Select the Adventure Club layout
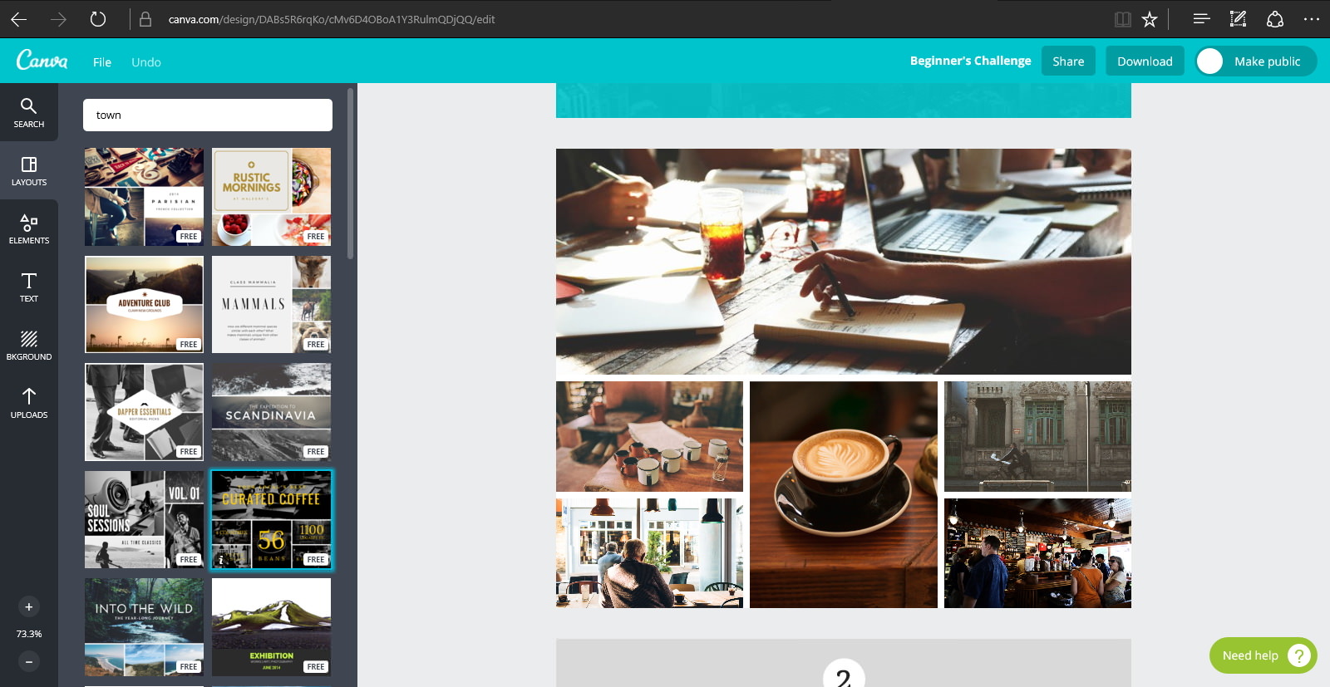This screenshot has height=687, width=1330. pos(144,304)
